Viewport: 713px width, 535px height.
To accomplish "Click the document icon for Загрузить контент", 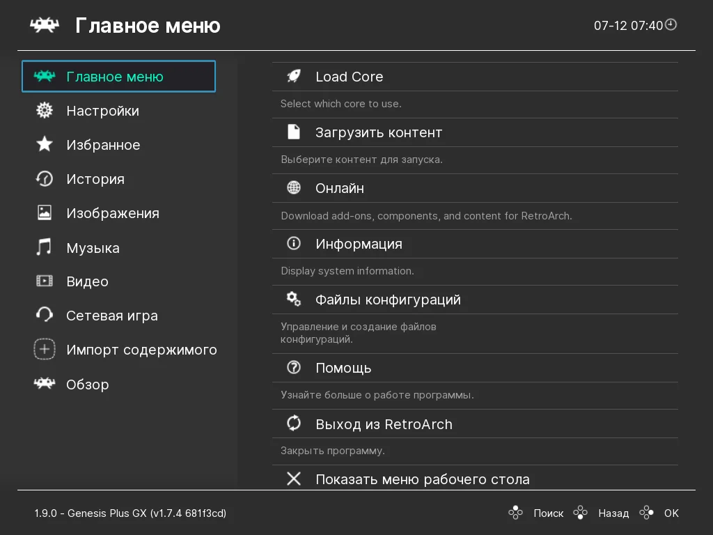I will point(294,132).
